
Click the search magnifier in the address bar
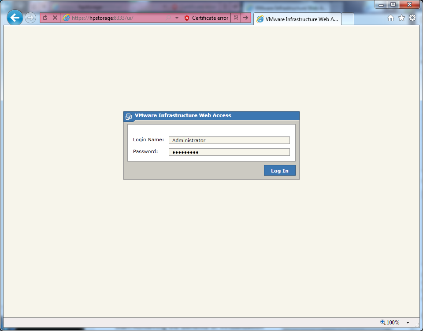tap(168, 18)
